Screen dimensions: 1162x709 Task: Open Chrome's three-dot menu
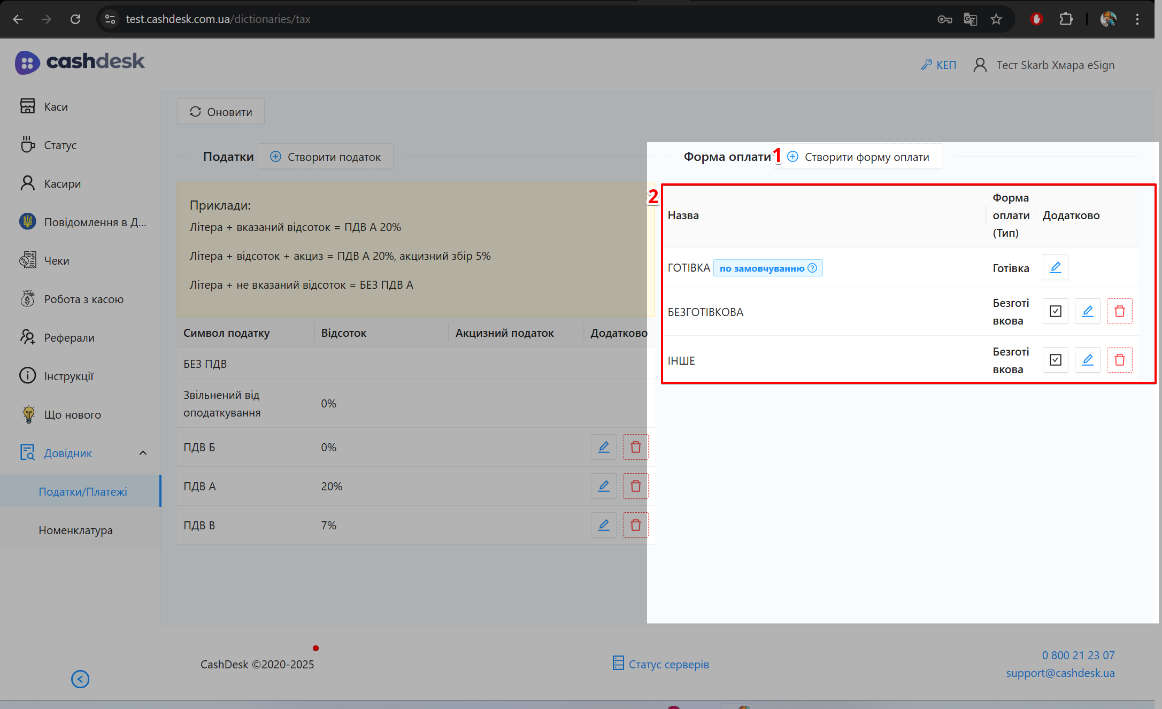pyautogui.click(x=1137, y=19)
